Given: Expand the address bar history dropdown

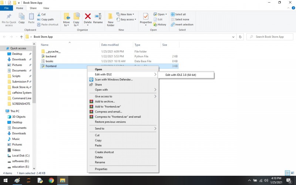Looking at the screenshot, I should [x=233, y=37].
